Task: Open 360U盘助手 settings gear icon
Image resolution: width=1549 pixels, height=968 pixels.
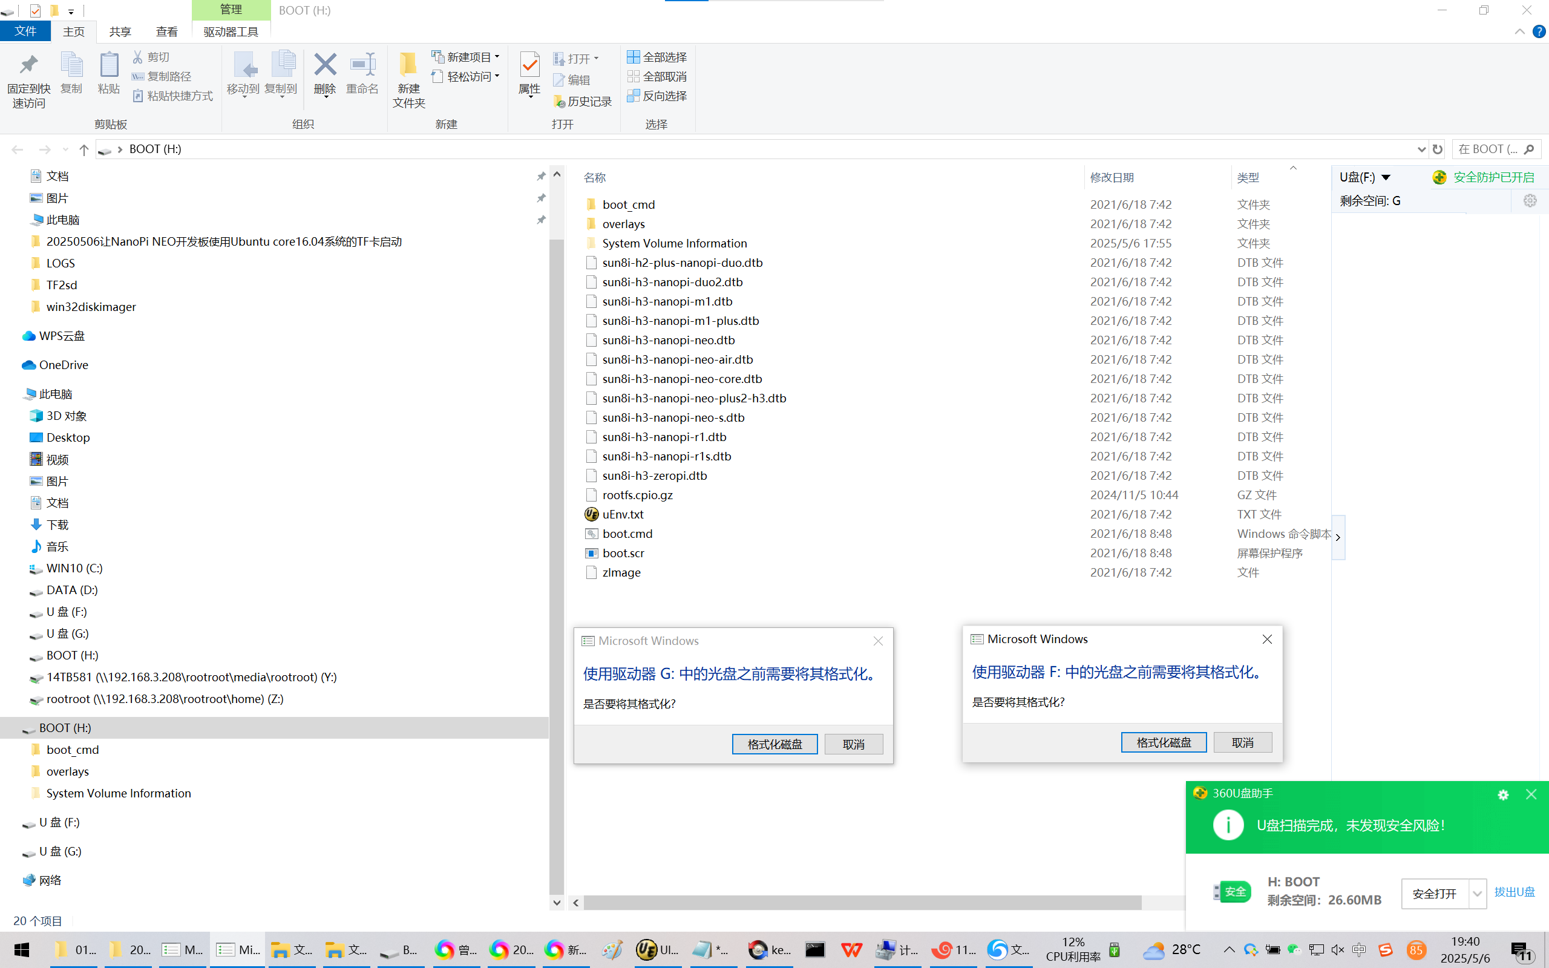Action: [1503, 794]
